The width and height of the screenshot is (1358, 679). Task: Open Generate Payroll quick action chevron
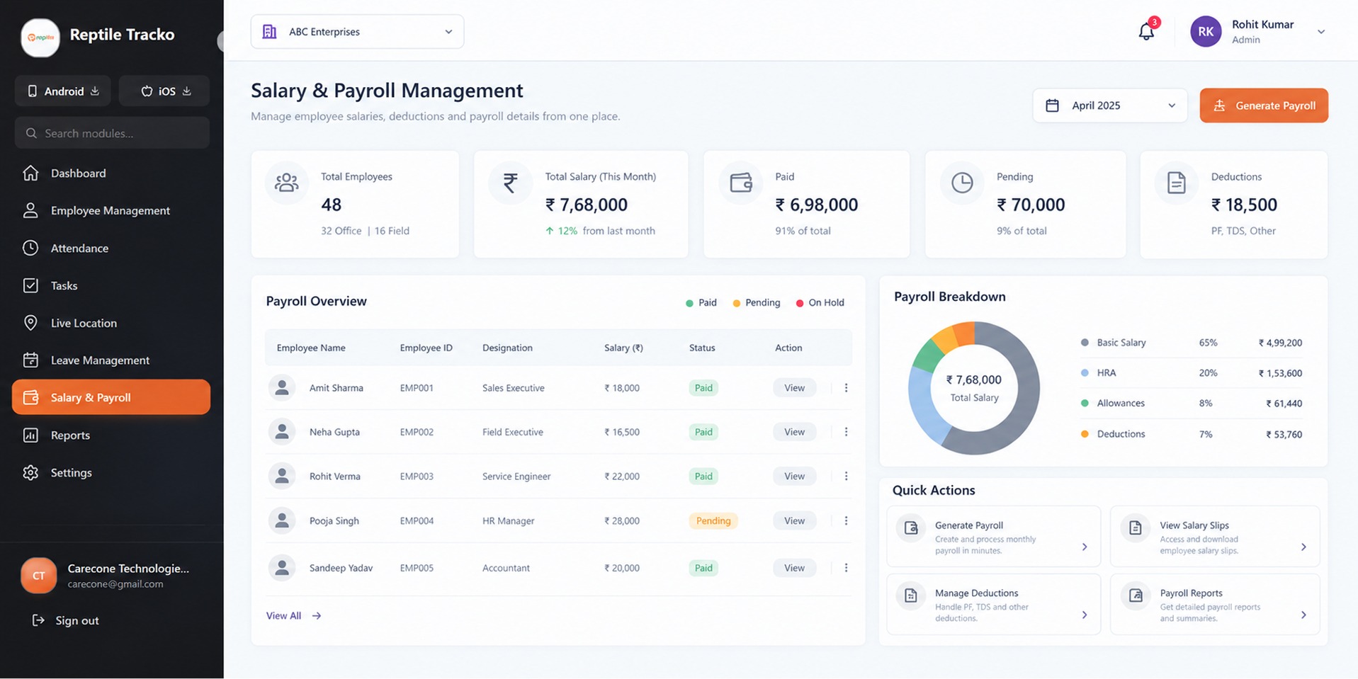1085,547
